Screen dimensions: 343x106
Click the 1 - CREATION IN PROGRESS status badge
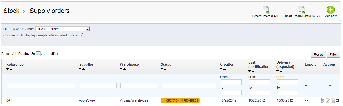pos(180,100)
